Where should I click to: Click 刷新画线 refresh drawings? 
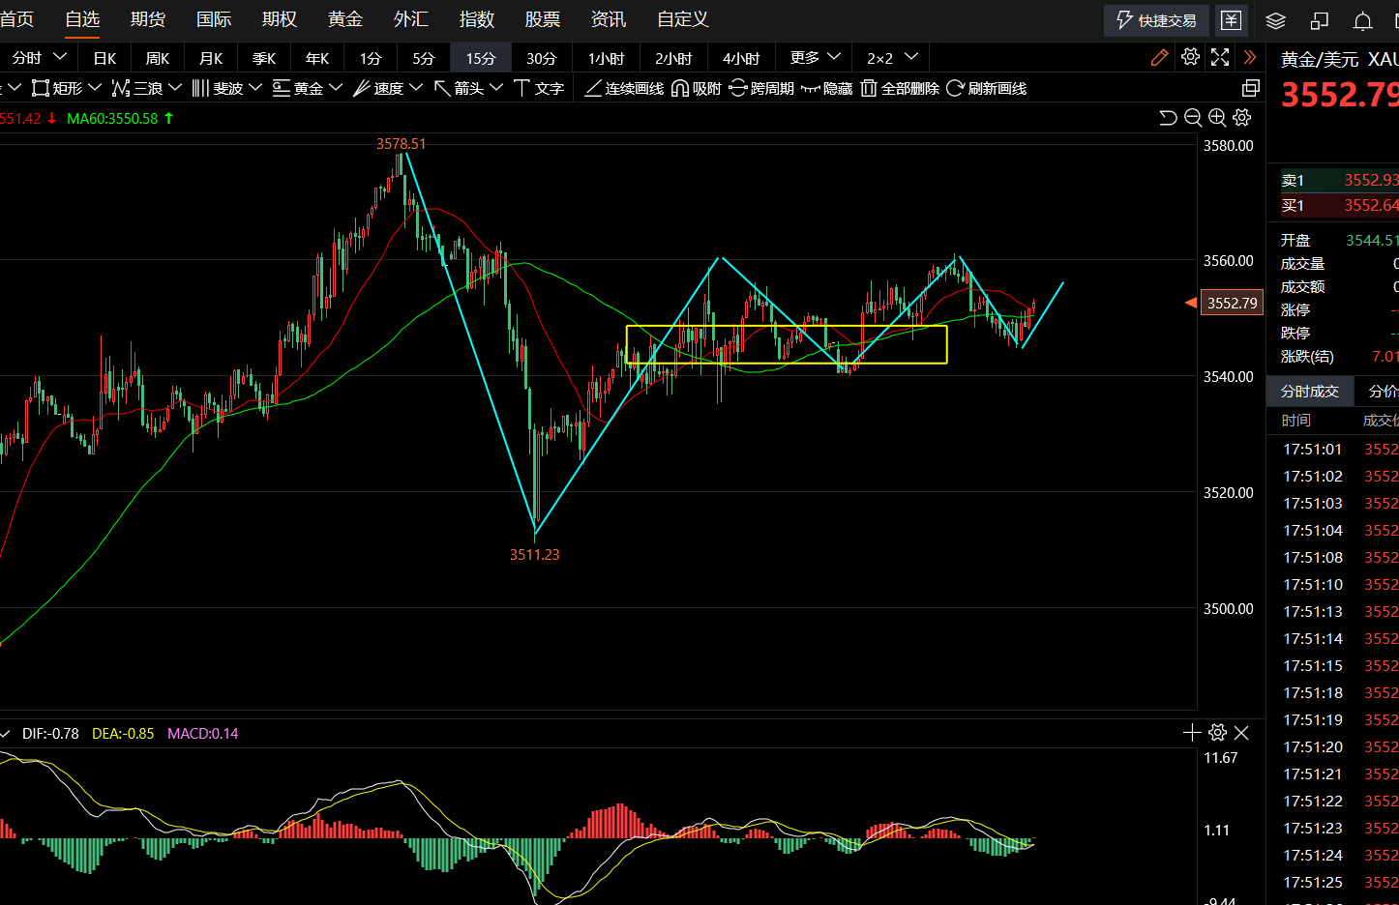(987, 88)
